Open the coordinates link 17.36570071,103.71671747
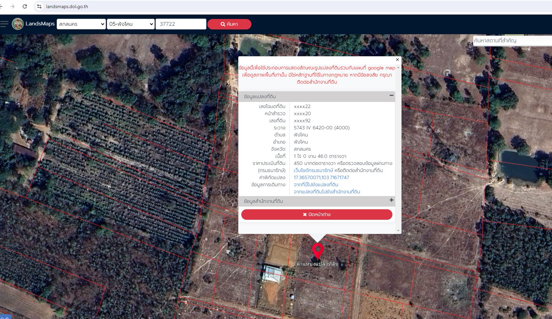 (x=321, y=177)
